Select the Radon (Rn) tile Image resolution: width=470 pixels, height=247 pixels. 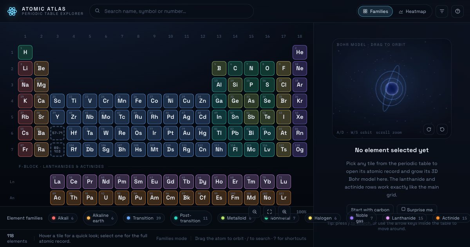300,133
